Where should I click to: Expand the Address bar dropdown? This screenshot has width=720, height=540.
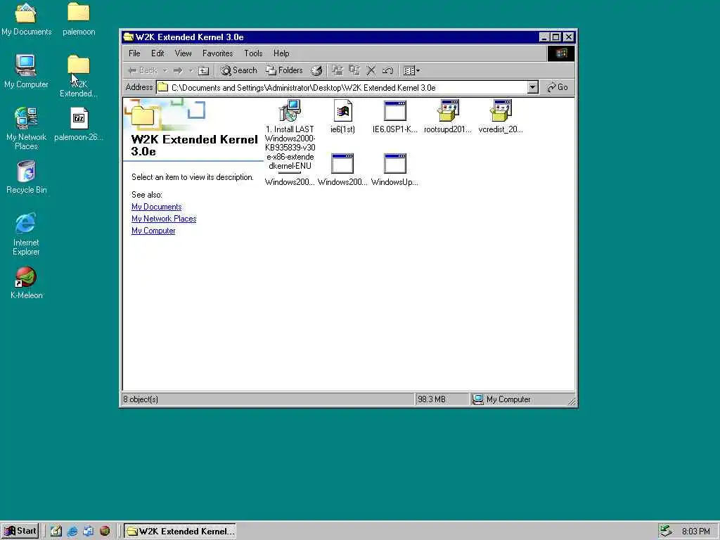pos(533,87)
